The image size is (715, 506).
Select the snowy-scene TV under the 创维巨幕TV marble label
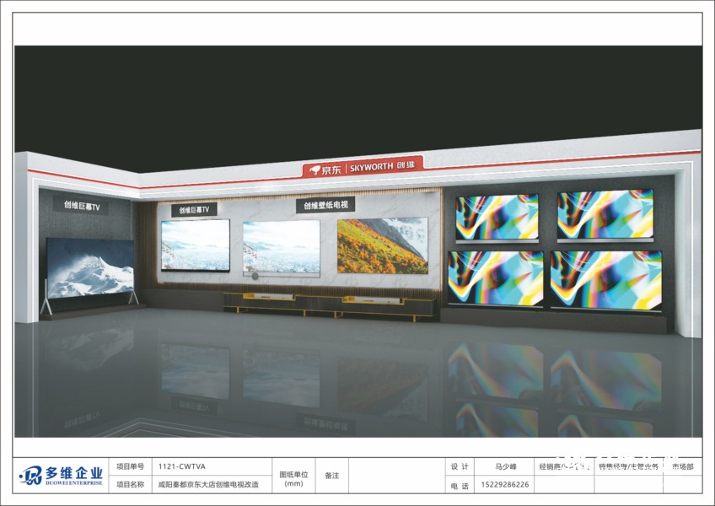click(x=196, y=245)
